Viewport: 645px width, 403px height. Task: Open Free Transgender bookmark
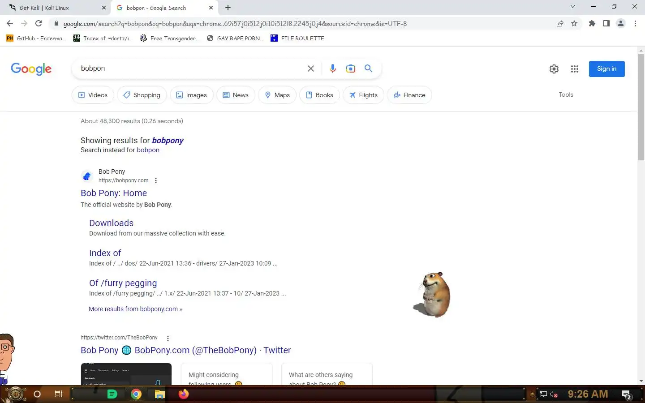[x=169, y=38]
